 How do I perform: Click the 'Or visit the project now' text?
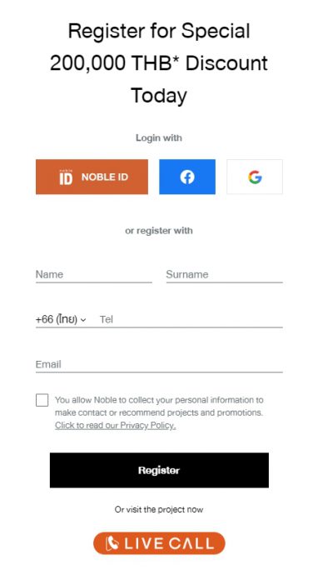159,509
